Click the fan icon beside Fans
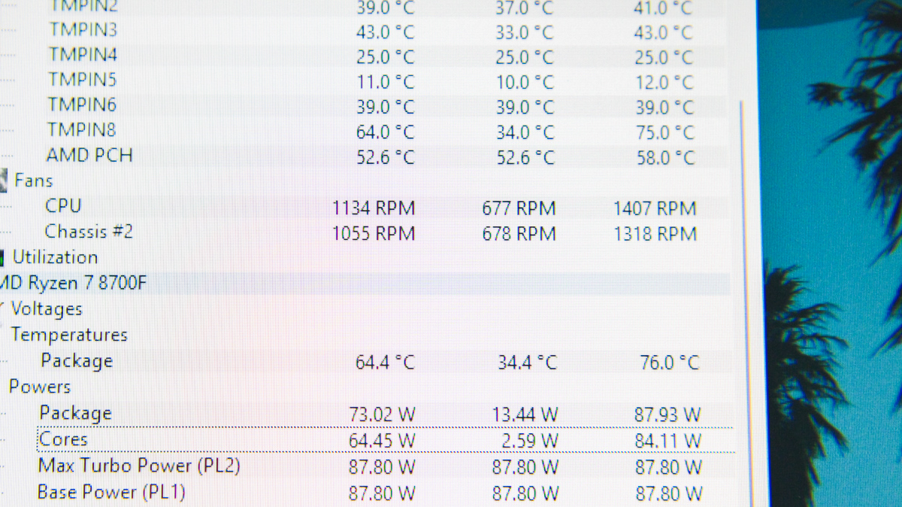This screenshot has width=902, height=507. tap(5, 181)
